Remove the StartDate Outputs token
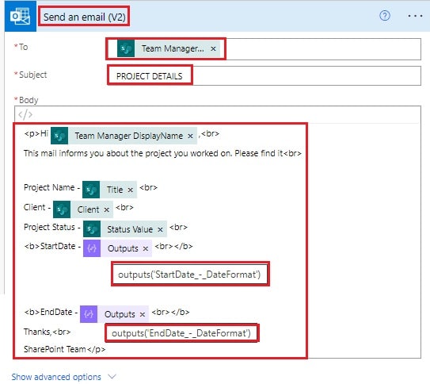Viewport: 430px width, 384px height. click(x=146, y=248)
